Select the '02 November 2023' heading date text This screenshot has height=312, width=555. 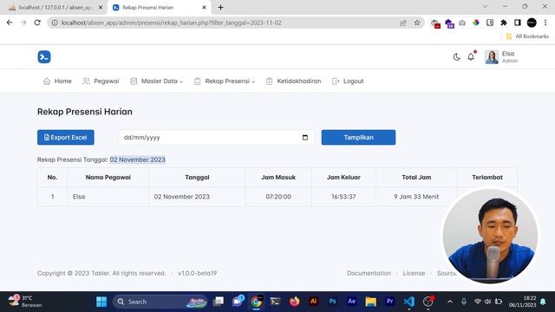pyautogui.click(x=137, y=159)
